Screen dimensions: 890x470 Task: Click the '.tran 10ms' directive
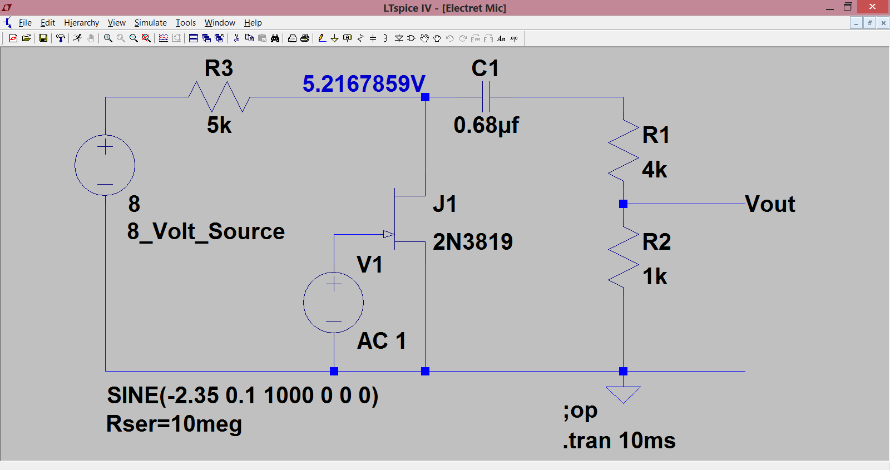pos(619,441)
